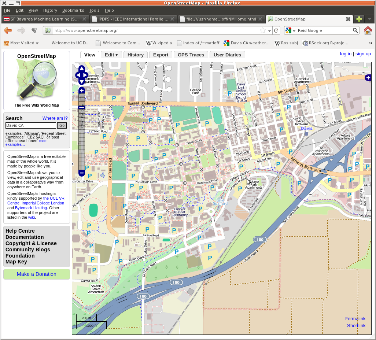The width and height of the screenshot is (376, 340).
Task: Open the layer switcher plus icon on the map
Action: 368,77
